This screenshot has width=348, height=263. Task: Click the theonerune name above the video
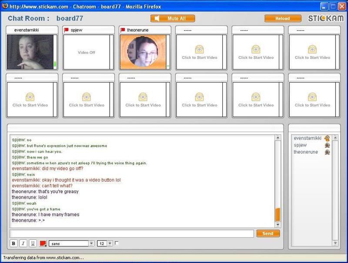tap(137, 30)
